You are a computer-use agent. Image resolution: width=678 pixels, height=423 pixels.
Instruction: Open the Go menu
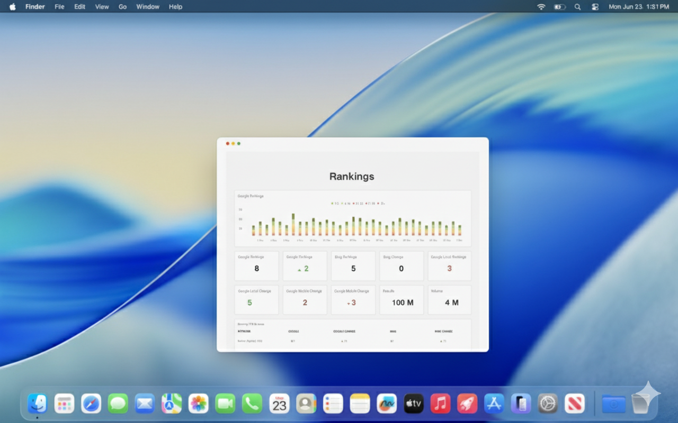122,7
